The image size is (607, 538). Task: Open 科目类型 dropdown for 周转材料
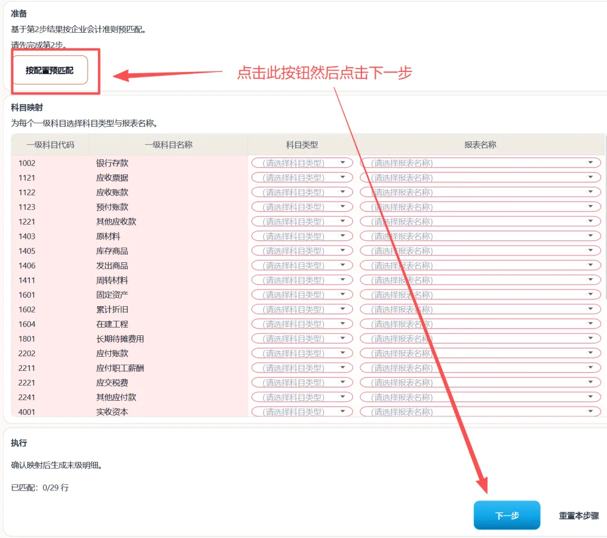tap(302, 280)
